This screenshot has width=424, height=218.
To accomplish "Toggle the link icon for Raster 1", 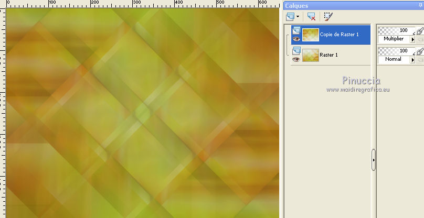I will [x=420, y=51].
